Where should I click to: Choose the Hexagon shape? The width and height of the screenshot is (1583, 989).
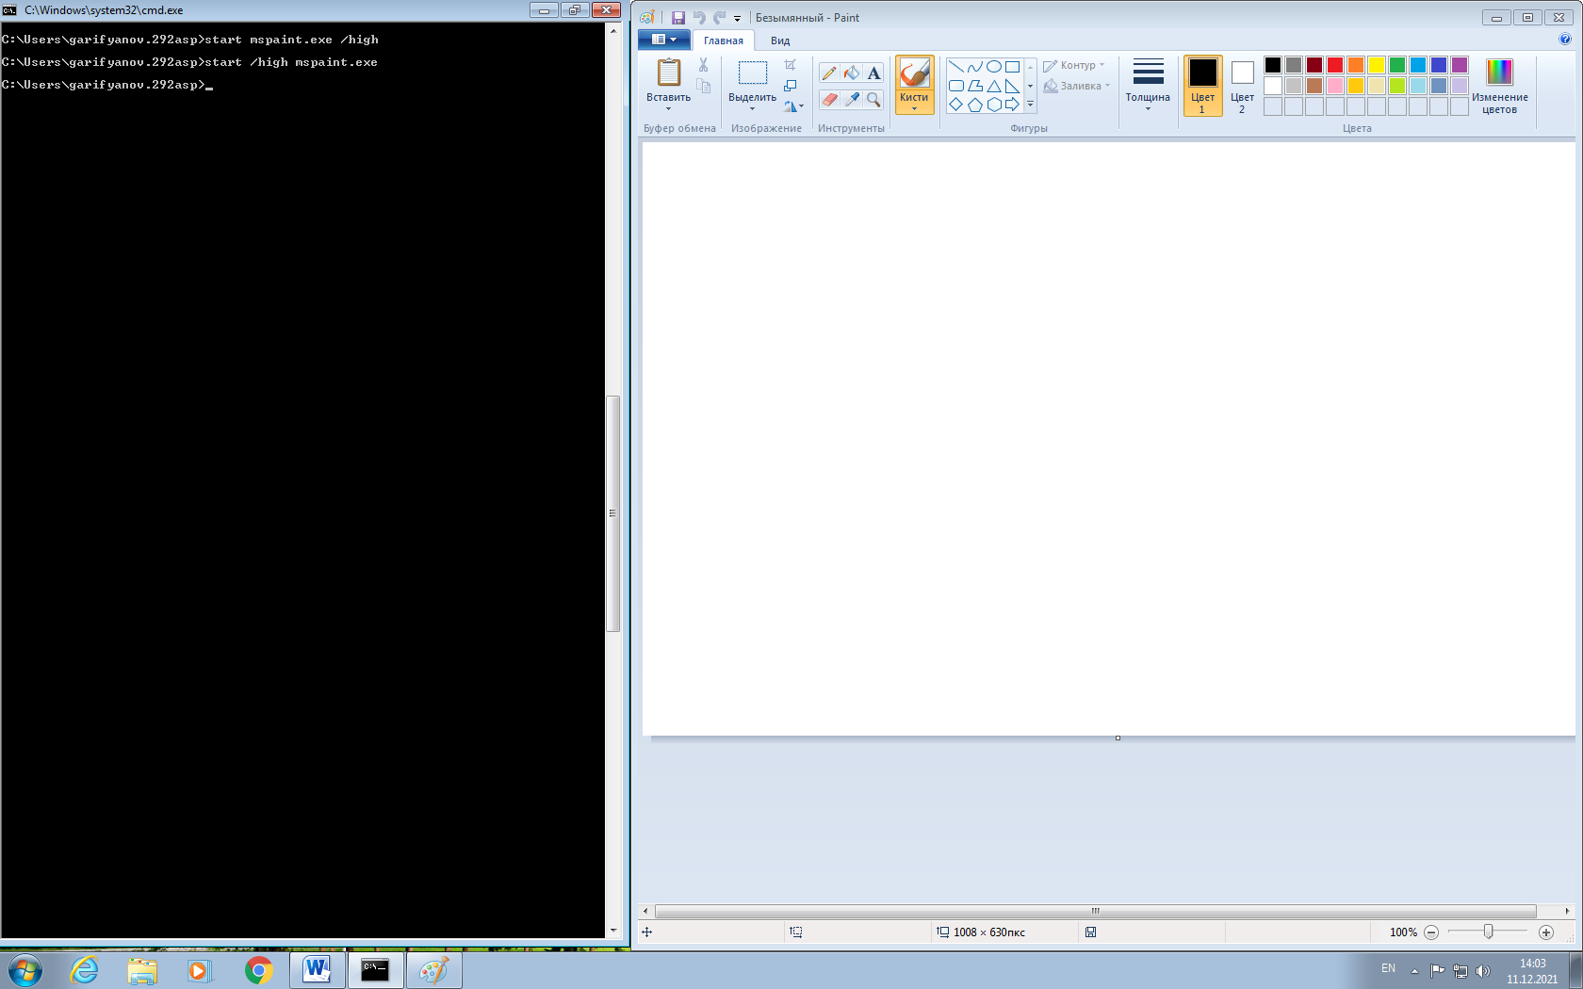coord(994,105)
